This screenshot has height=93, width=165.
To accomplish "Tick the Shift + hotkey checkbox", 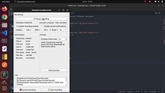I will tap(33, 30).
